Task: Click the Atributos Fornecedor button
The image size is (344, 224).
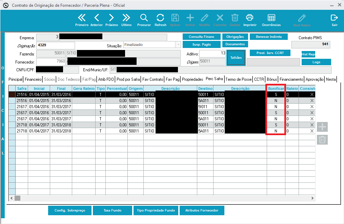Action: (x=202, y=210)
